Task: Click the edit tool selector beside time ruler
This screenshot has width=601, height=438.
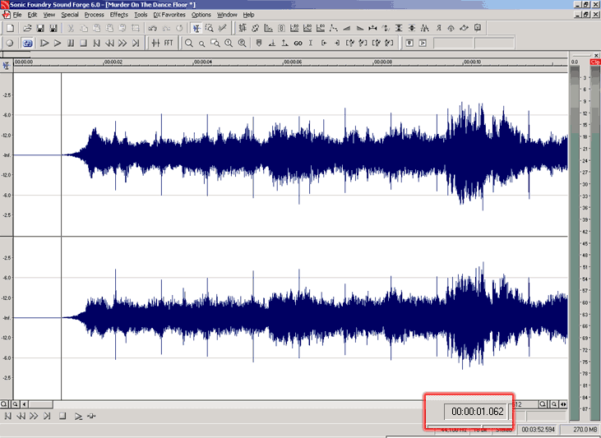Action: click(6, 66)
